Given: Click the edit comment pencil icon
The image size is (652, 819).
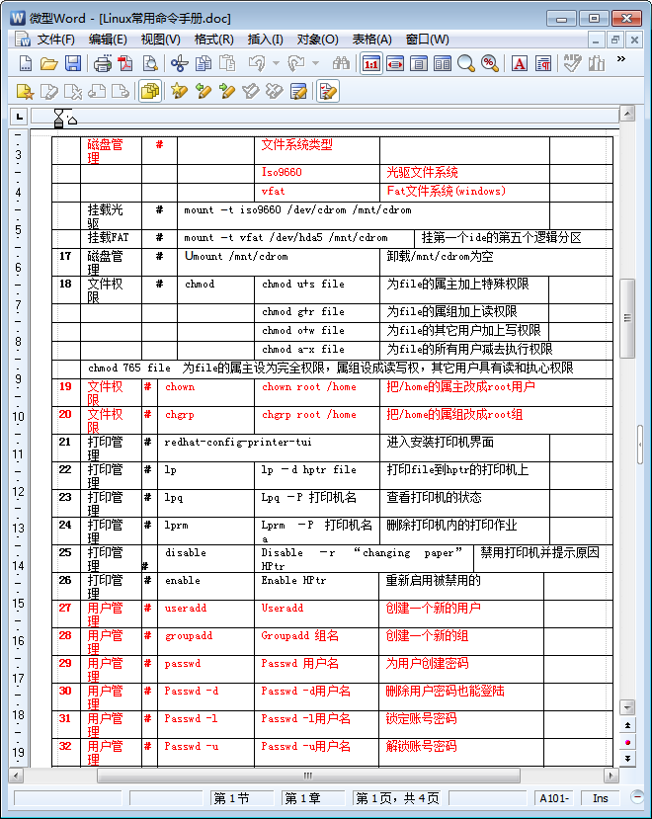Looking at the screenshot, I should 49,92.
